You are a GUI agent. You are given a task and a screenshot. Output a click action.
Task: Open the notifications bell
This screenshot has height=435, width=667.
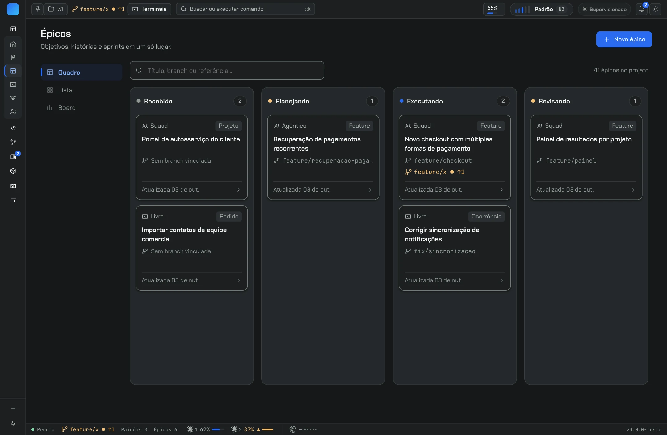click(x=642, y=9)
